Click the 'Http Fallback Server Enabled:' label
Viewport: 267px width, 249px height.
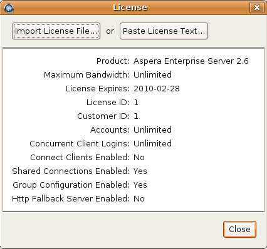(x=71, y=199)
